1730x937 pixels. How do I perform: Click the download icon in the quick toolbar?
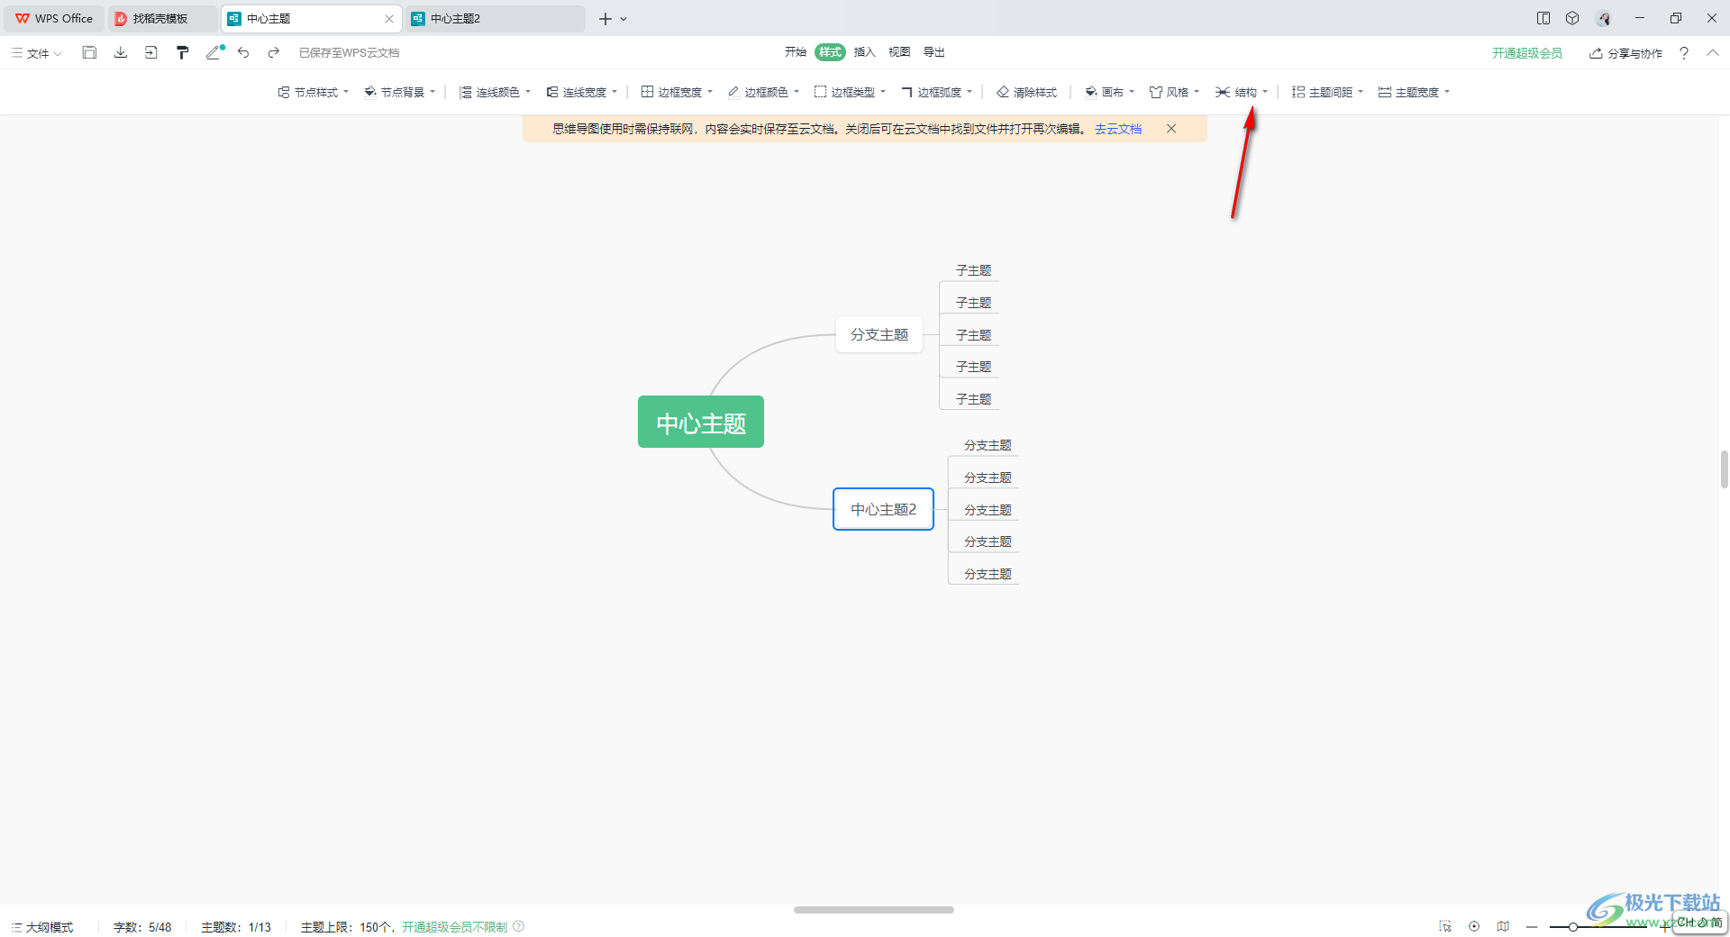click(x=120, y=52)
